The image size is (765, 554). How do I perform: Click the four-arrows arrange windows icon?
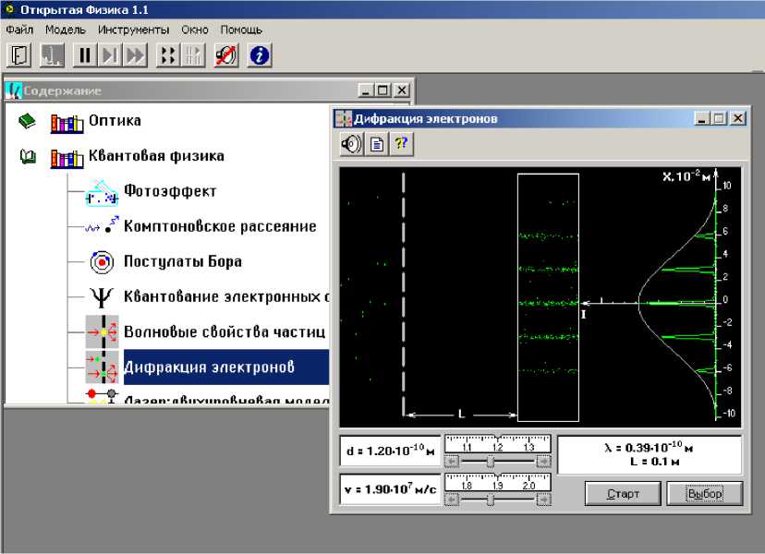[x=167, y=55]
